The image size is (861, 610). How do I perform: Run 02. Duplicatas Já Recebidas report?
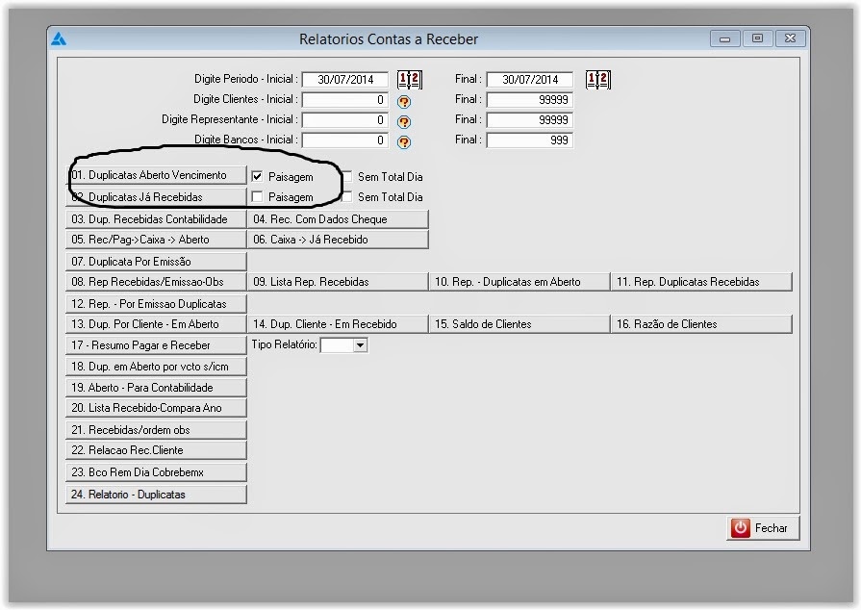coord(156,197)
